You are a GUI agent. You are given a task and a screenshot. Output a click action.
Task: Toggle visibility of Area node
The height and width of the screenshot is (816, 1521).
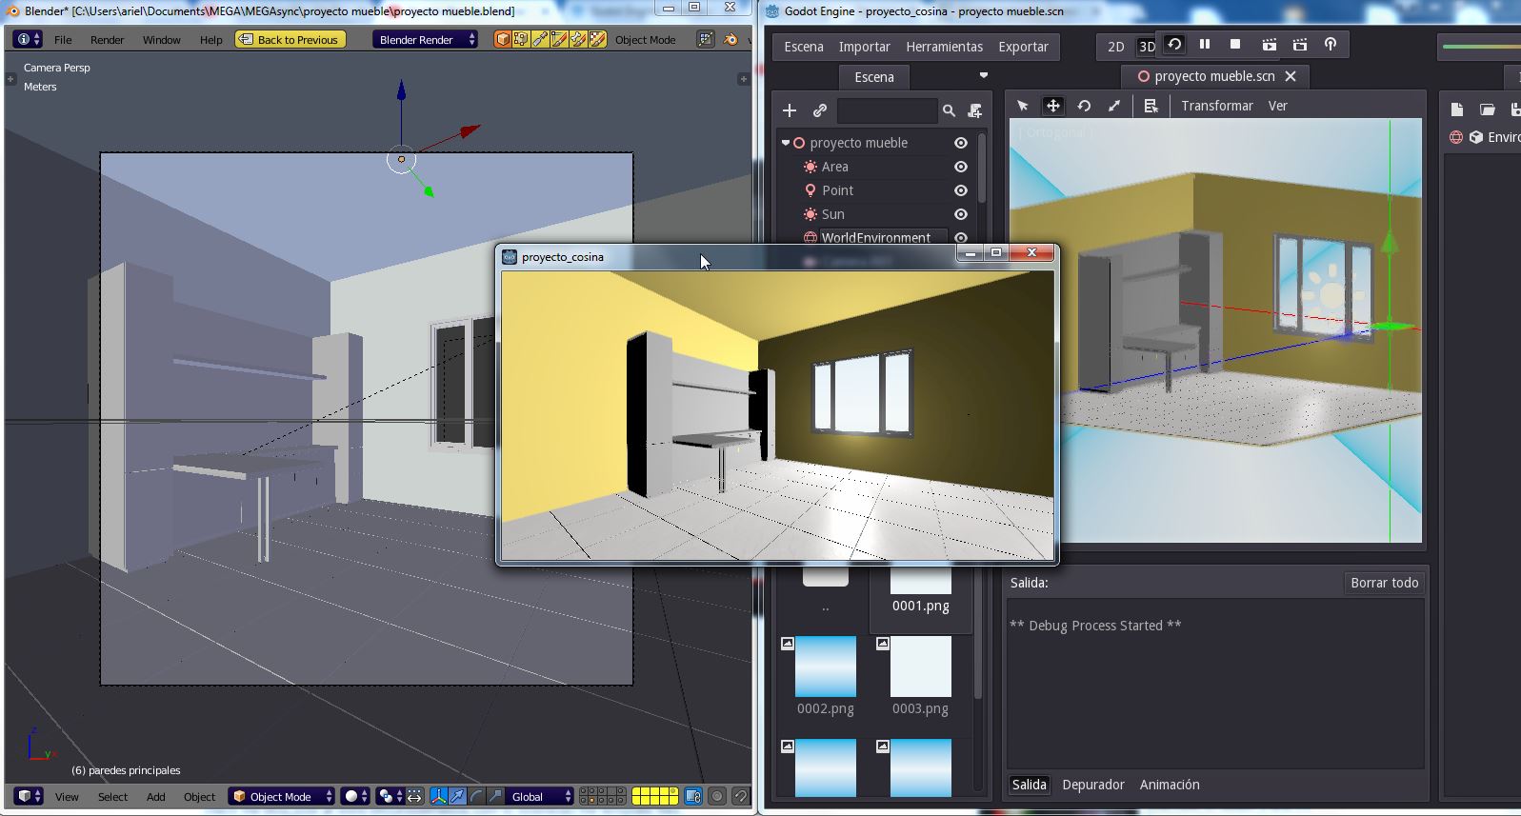tap(961, 167)
